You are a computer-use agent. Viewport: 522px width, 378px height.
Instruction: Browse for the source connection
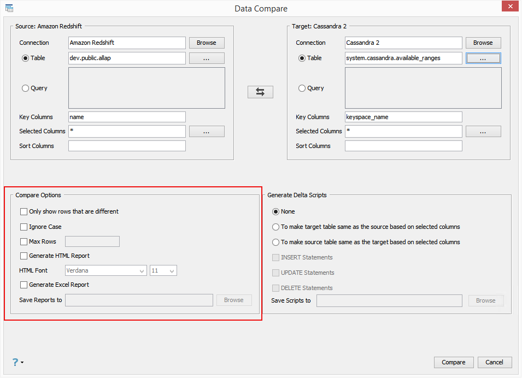207,43
